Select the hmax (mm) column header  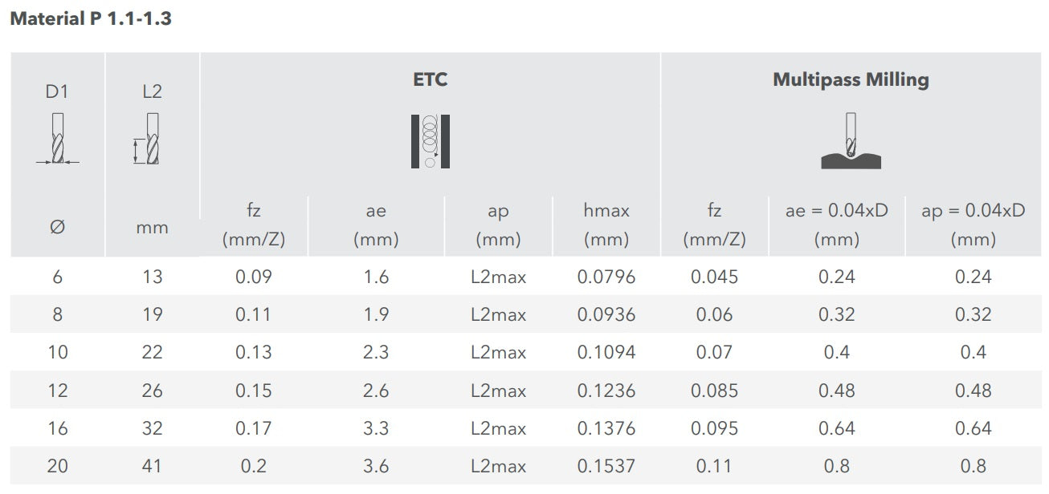pos(606,225)
